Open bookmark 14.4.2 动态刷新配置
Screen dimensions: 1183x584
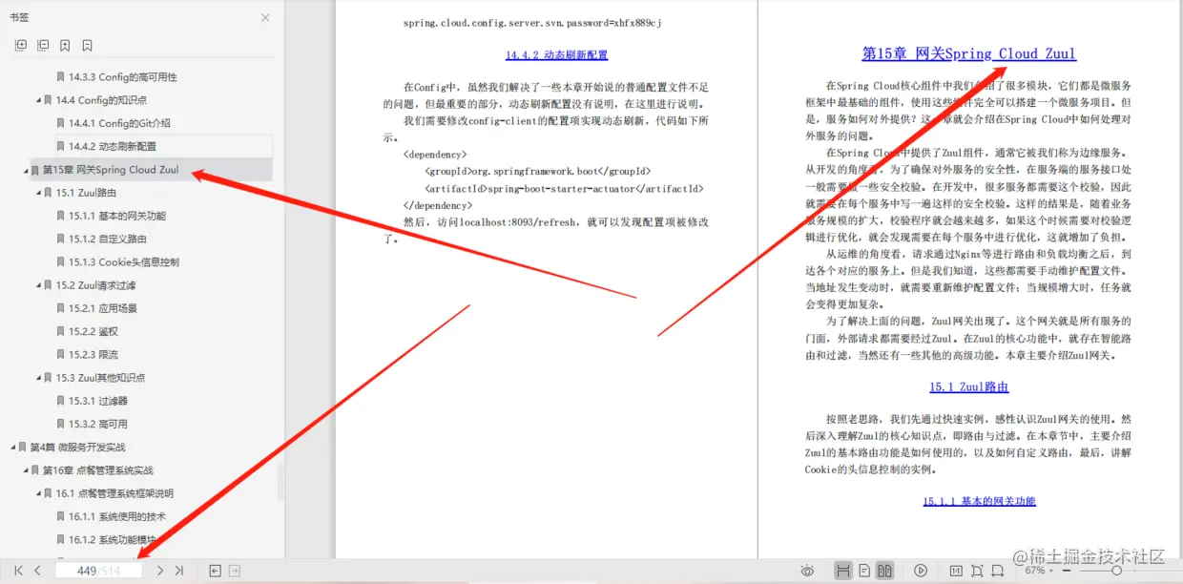pyautogui.click(x=113, y=146)
